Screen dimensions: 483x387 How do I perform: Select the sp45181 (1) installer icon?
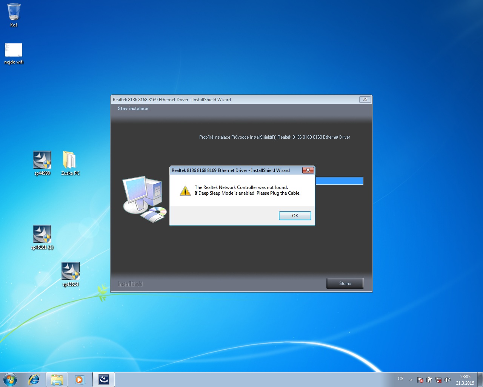click(x=42, y=237)
